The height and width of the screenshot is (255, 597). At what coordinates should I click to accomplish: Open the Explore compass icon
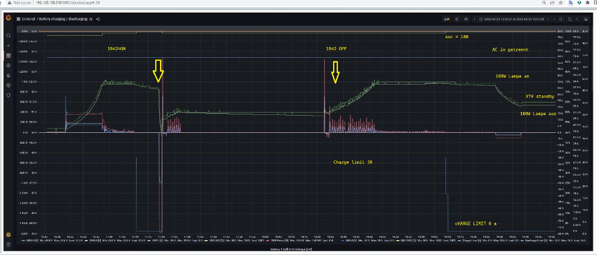(x=8, y=65)
